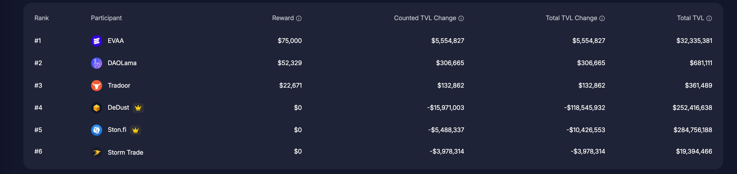Select the Participant column header
This screenshot has height=174, width=737.
tap(106, 18)
